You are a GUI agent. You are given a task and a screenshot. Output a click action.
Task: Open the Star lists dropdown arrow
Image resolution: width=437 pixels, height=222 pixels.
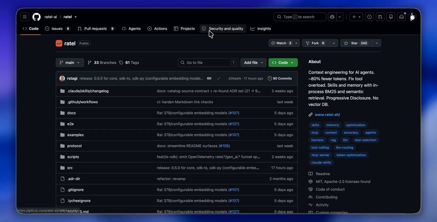point(376,43)
